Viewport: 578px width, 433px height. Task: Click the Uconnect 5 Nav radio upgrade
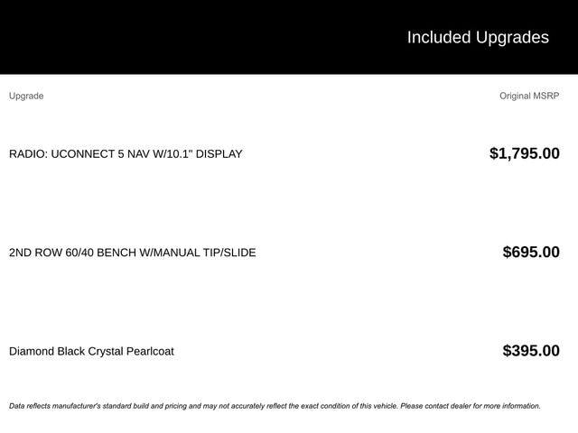pos(126,154)
